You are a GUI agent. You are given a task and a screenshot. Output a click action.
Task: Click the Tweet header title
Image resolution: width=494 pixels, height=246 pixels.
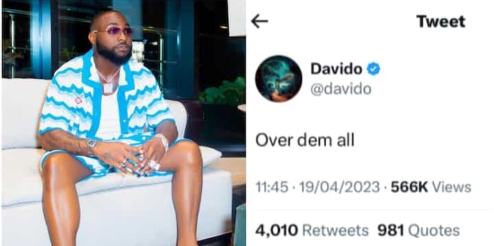tap(441, 21)
